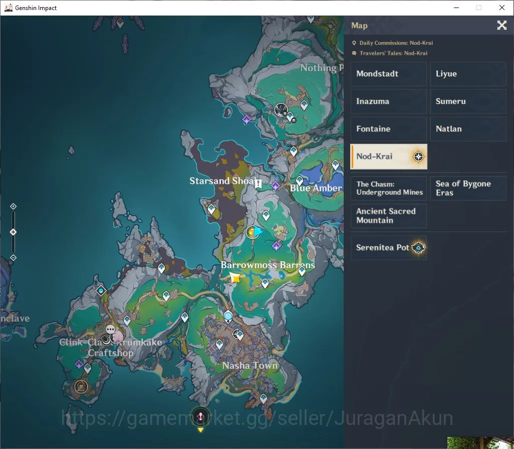Click the zoom-out icon on map slider
This screenshot has height=449, width=514.
tap(13, 258)
